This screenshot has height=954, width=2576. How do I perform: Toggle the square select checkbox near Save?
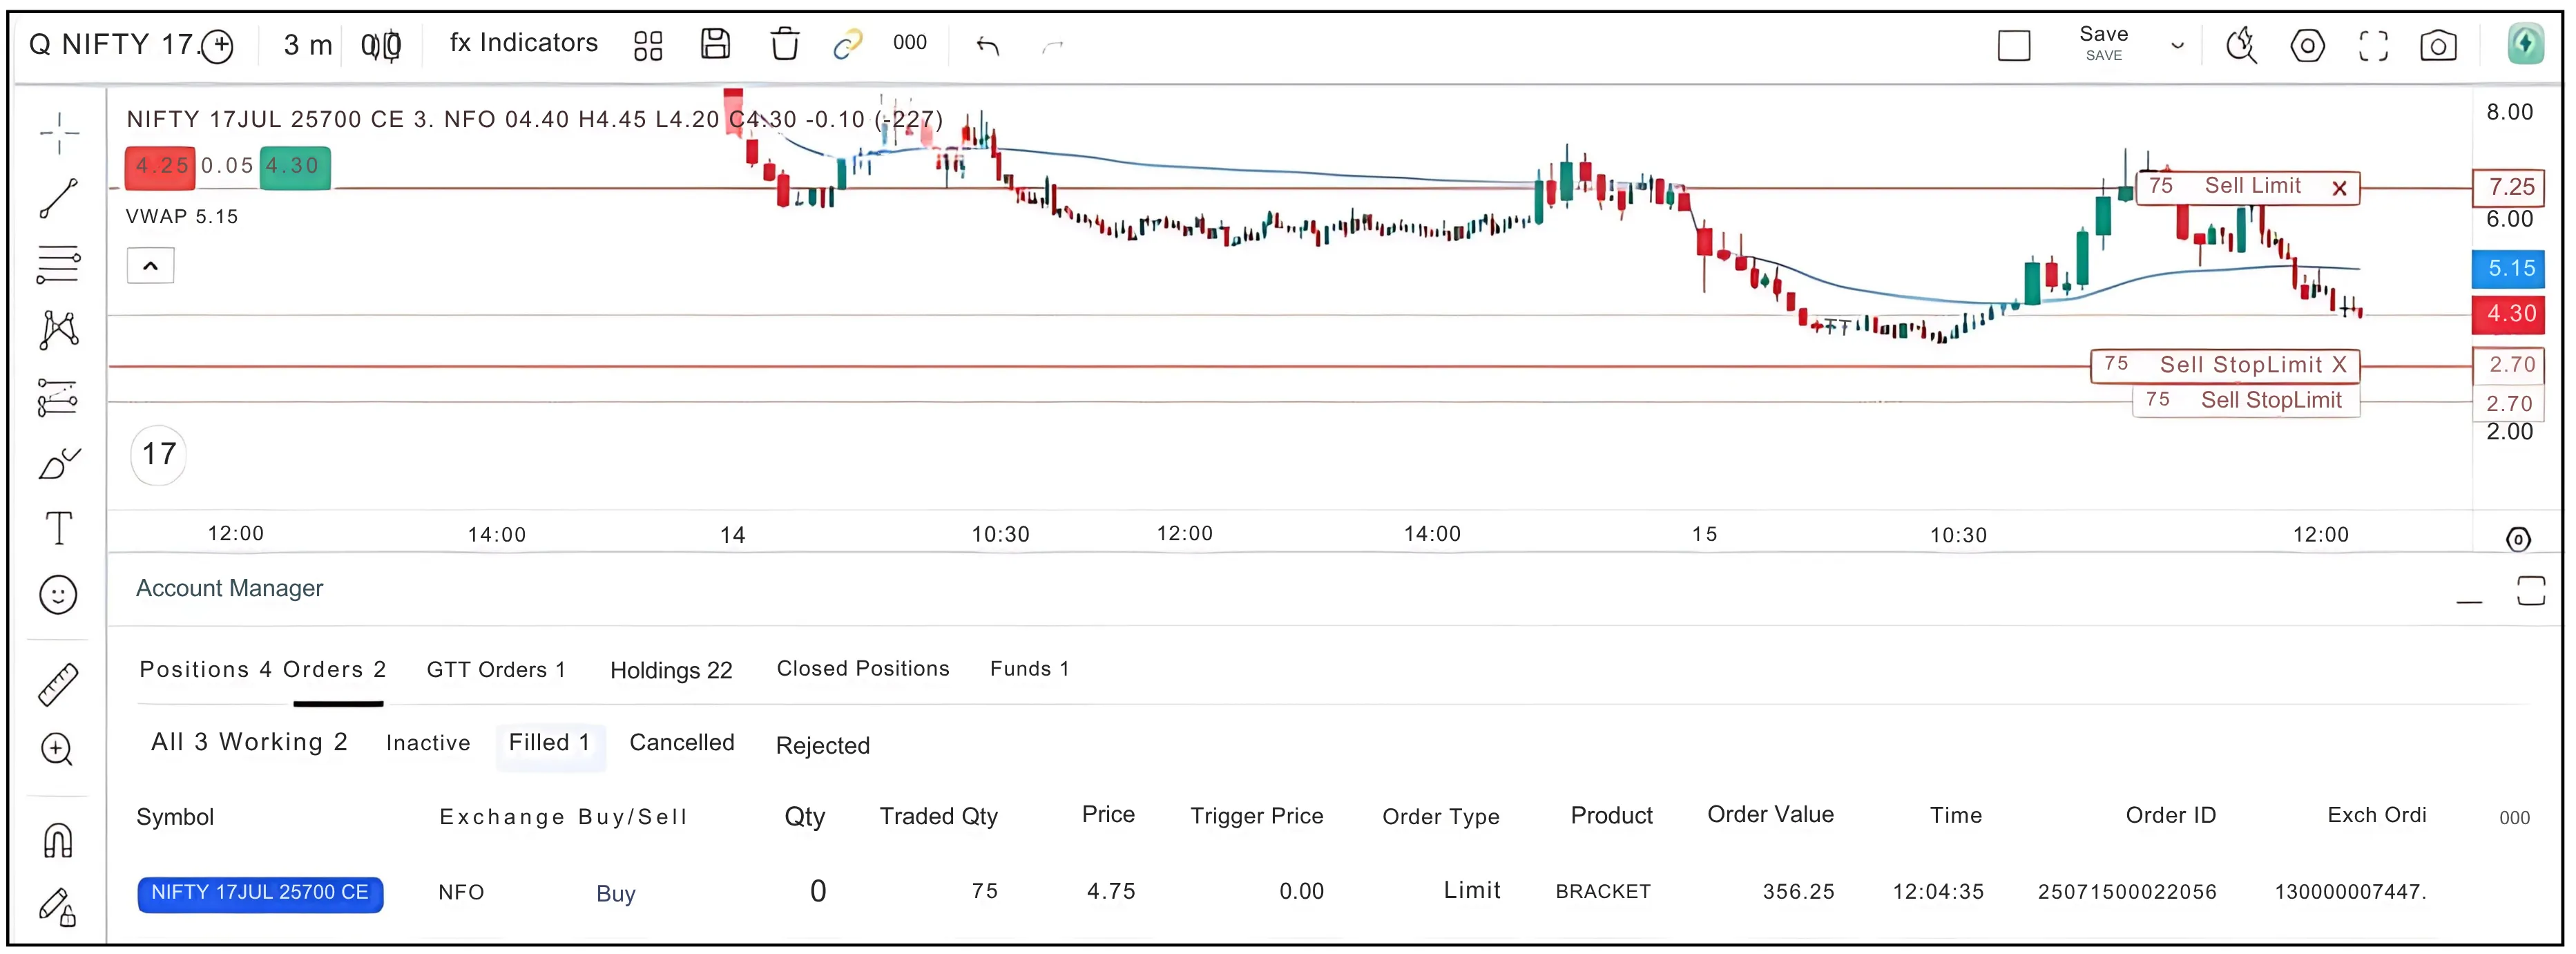pos(2013,46)
